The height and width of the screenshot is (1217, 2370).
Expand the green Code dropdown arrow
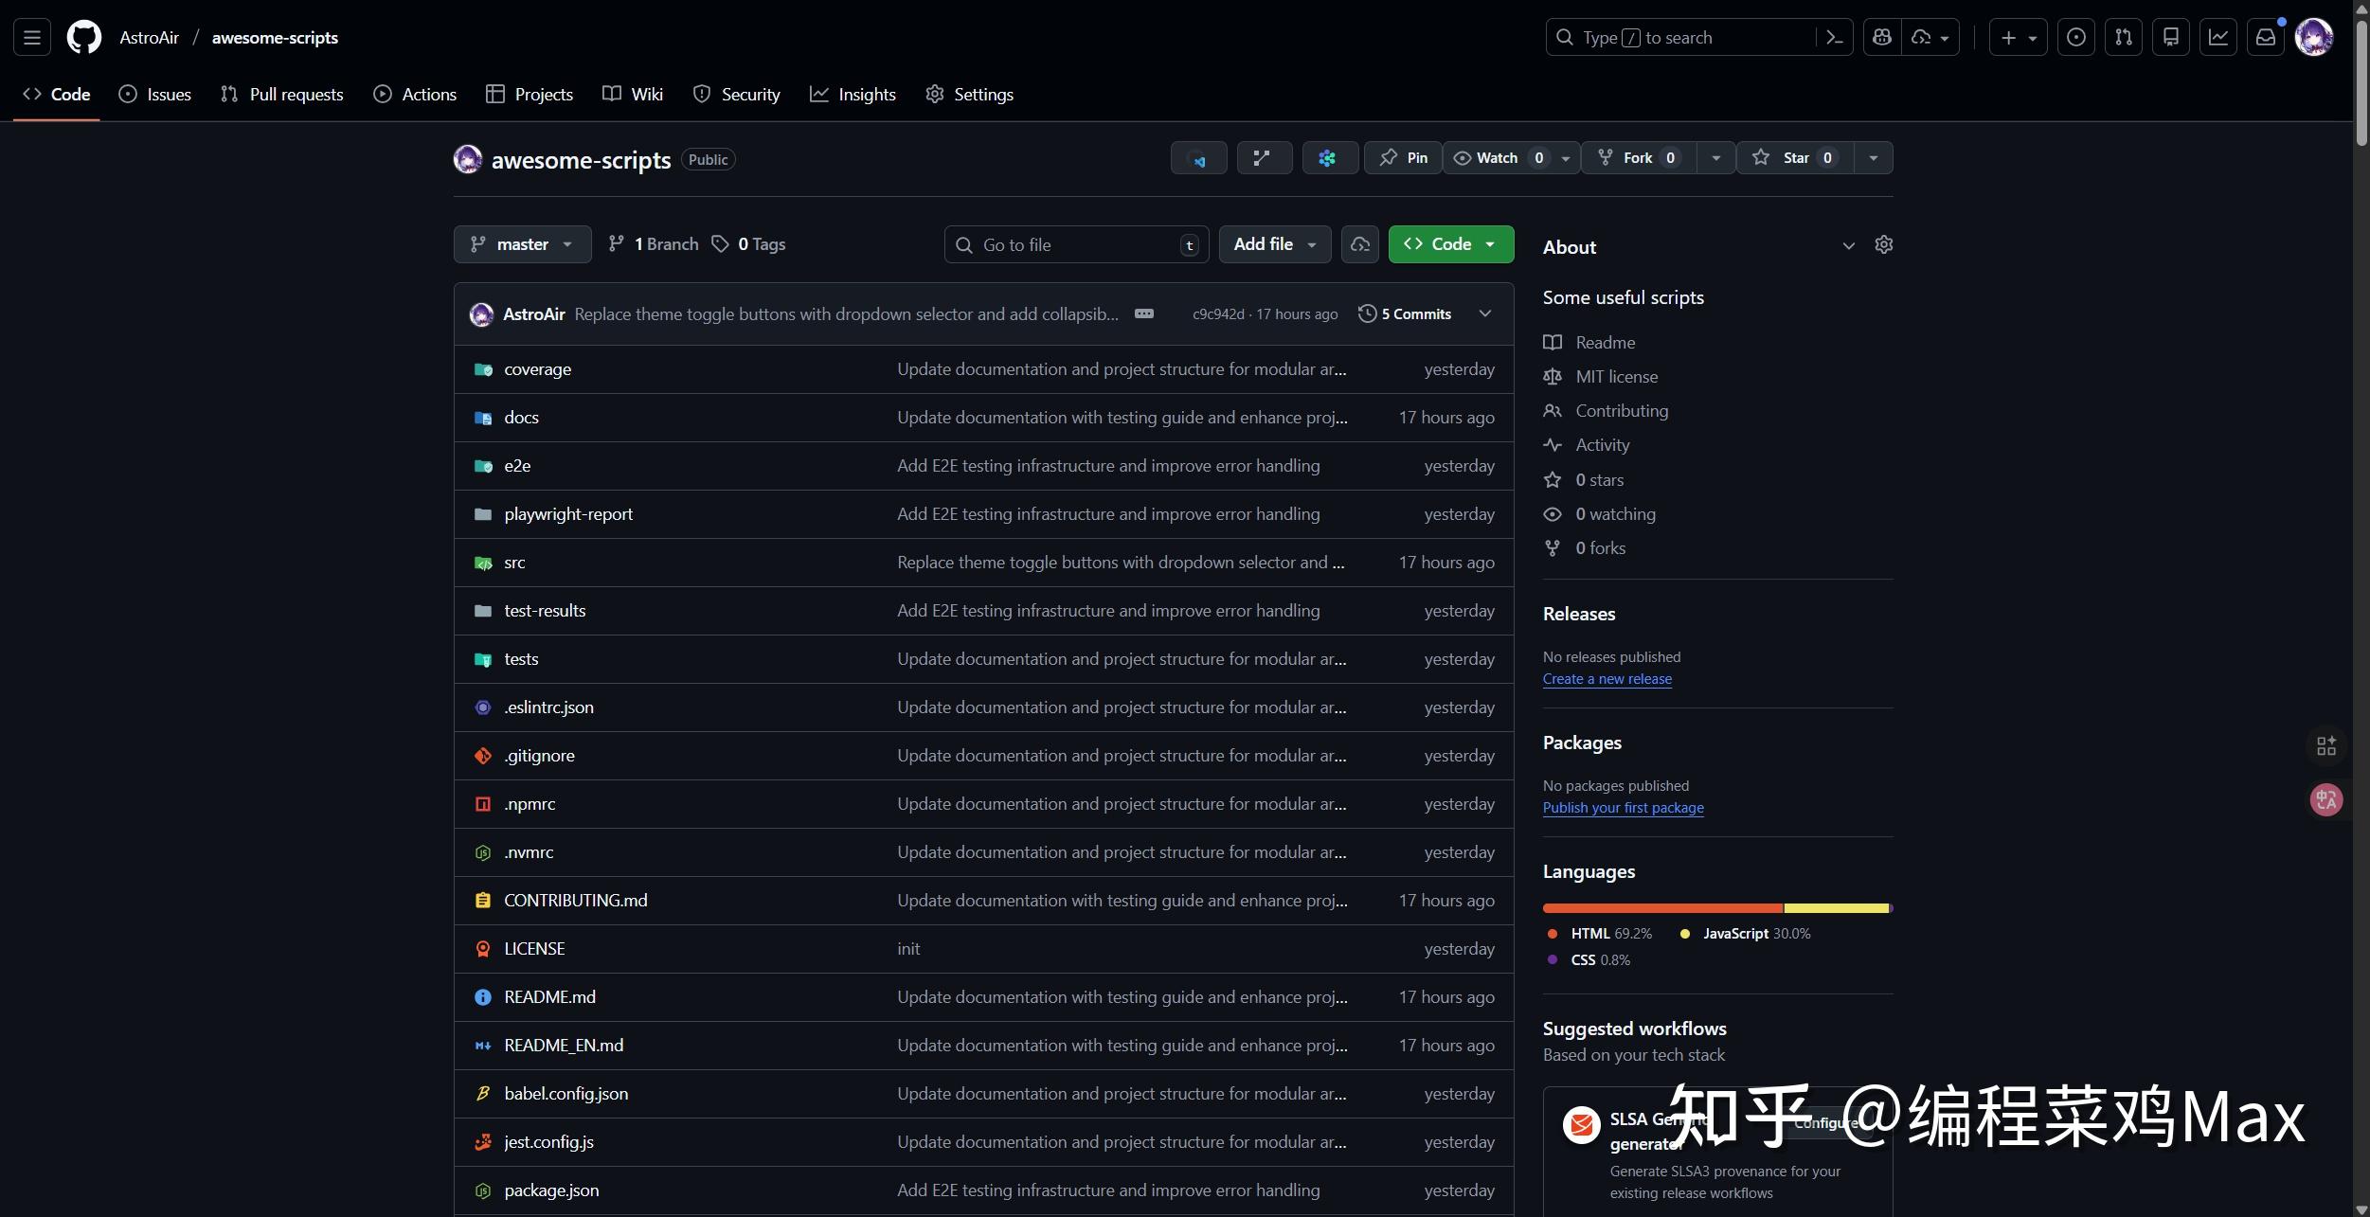pos(1490,243)
